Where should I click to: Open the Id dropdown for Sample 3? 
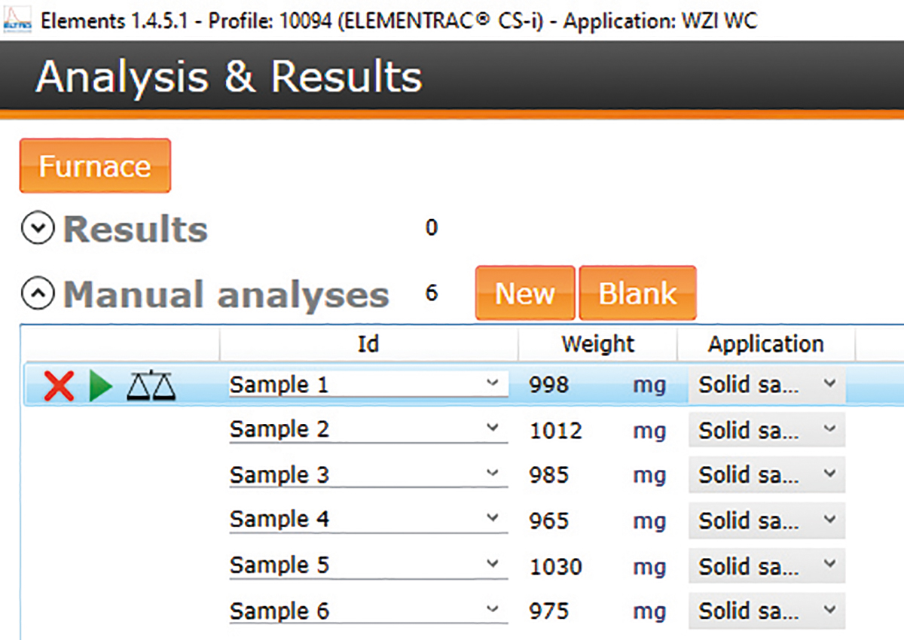[493, 474]
